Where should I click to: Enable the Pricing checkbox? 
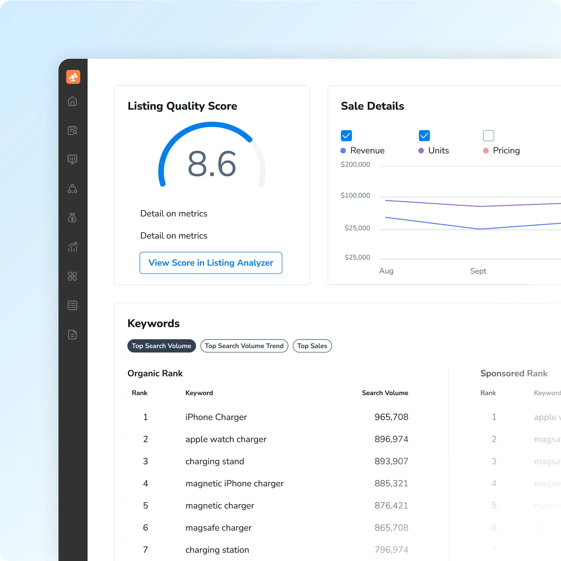(x=488, y=136)
